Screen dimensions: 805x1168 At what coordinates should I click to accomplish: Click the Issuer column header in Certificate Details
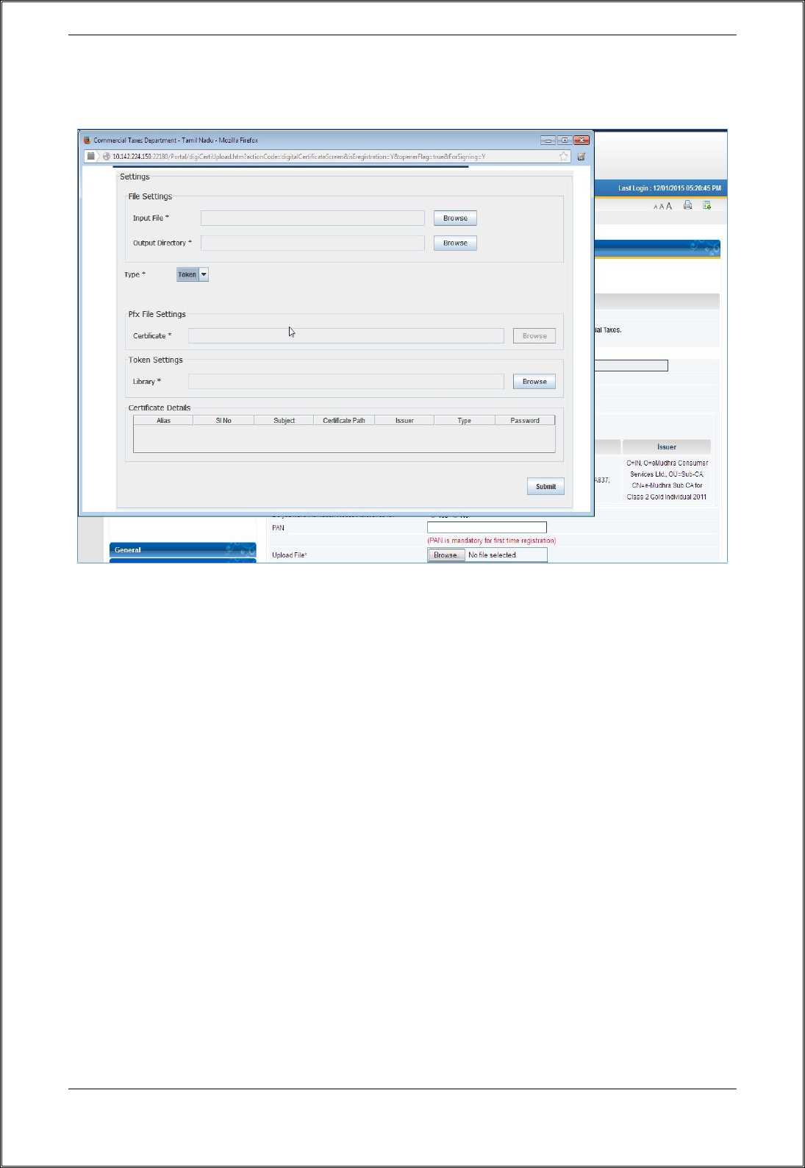[x=404, y=421]
